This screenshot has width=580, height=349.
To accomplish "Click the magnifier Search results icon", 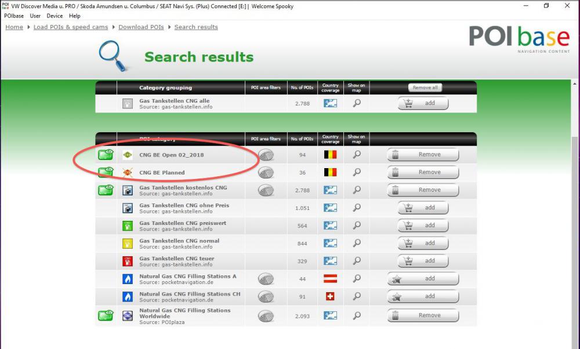I will (x=114, y=56).
